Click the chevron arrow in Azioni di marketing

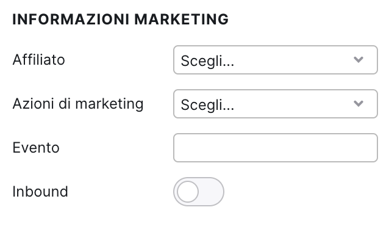pyautogui.click(x=359, y=103)
